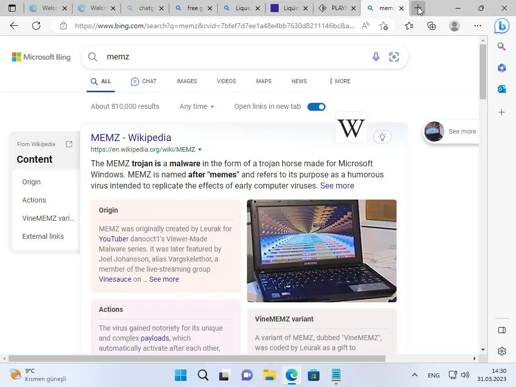The image size is (516, 387).
Task: Activate Read aloud icon in address bar
Action: [365, 26]
